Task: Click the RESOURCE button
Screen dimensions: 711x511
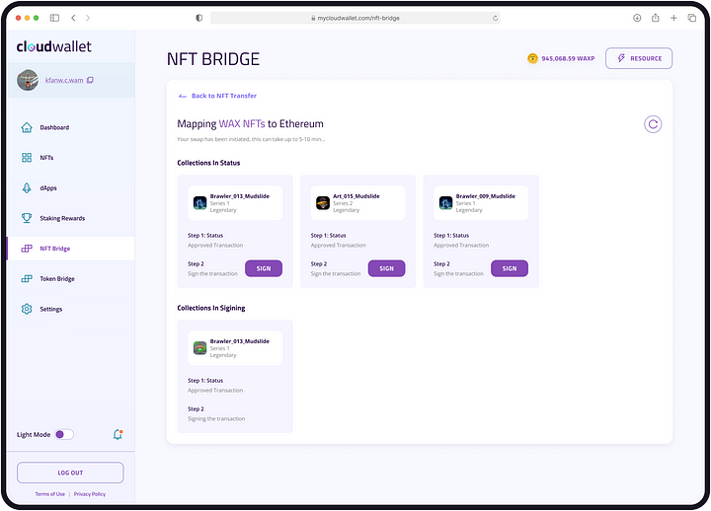Action: pyautogui.click(x=639, y=58)
